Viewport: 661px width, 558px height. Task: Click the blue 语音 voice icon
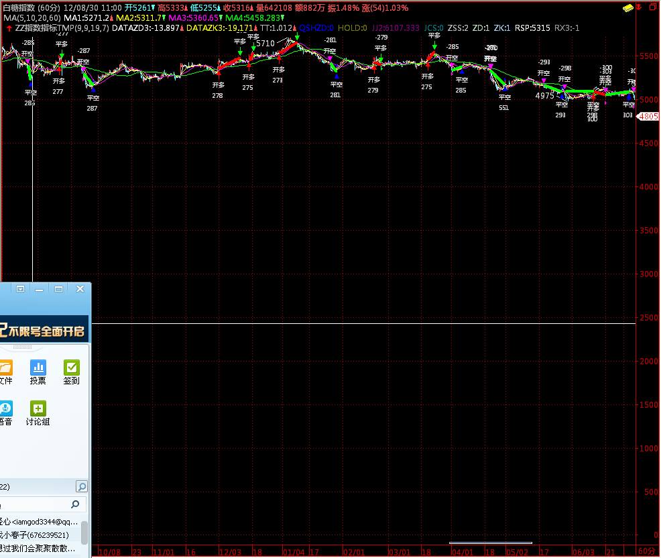[5, 414]
